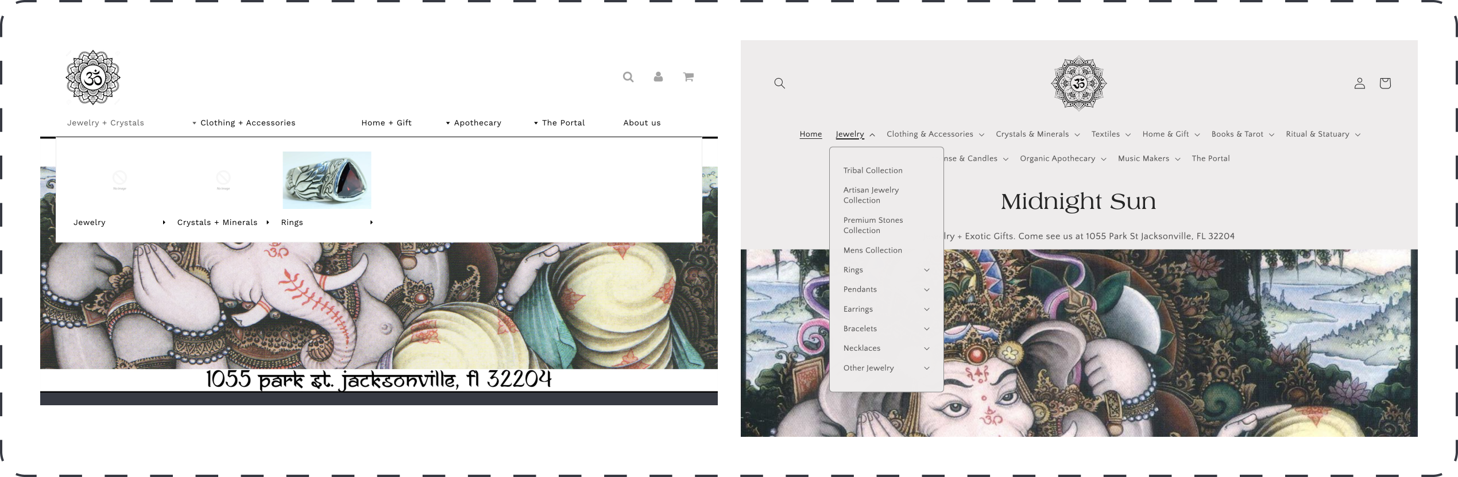The width and height of the screenshot is (1458, 477).
Task: Expand the Books & Tarot menu
Action: pyautogui.click(x=1243, y=134)
